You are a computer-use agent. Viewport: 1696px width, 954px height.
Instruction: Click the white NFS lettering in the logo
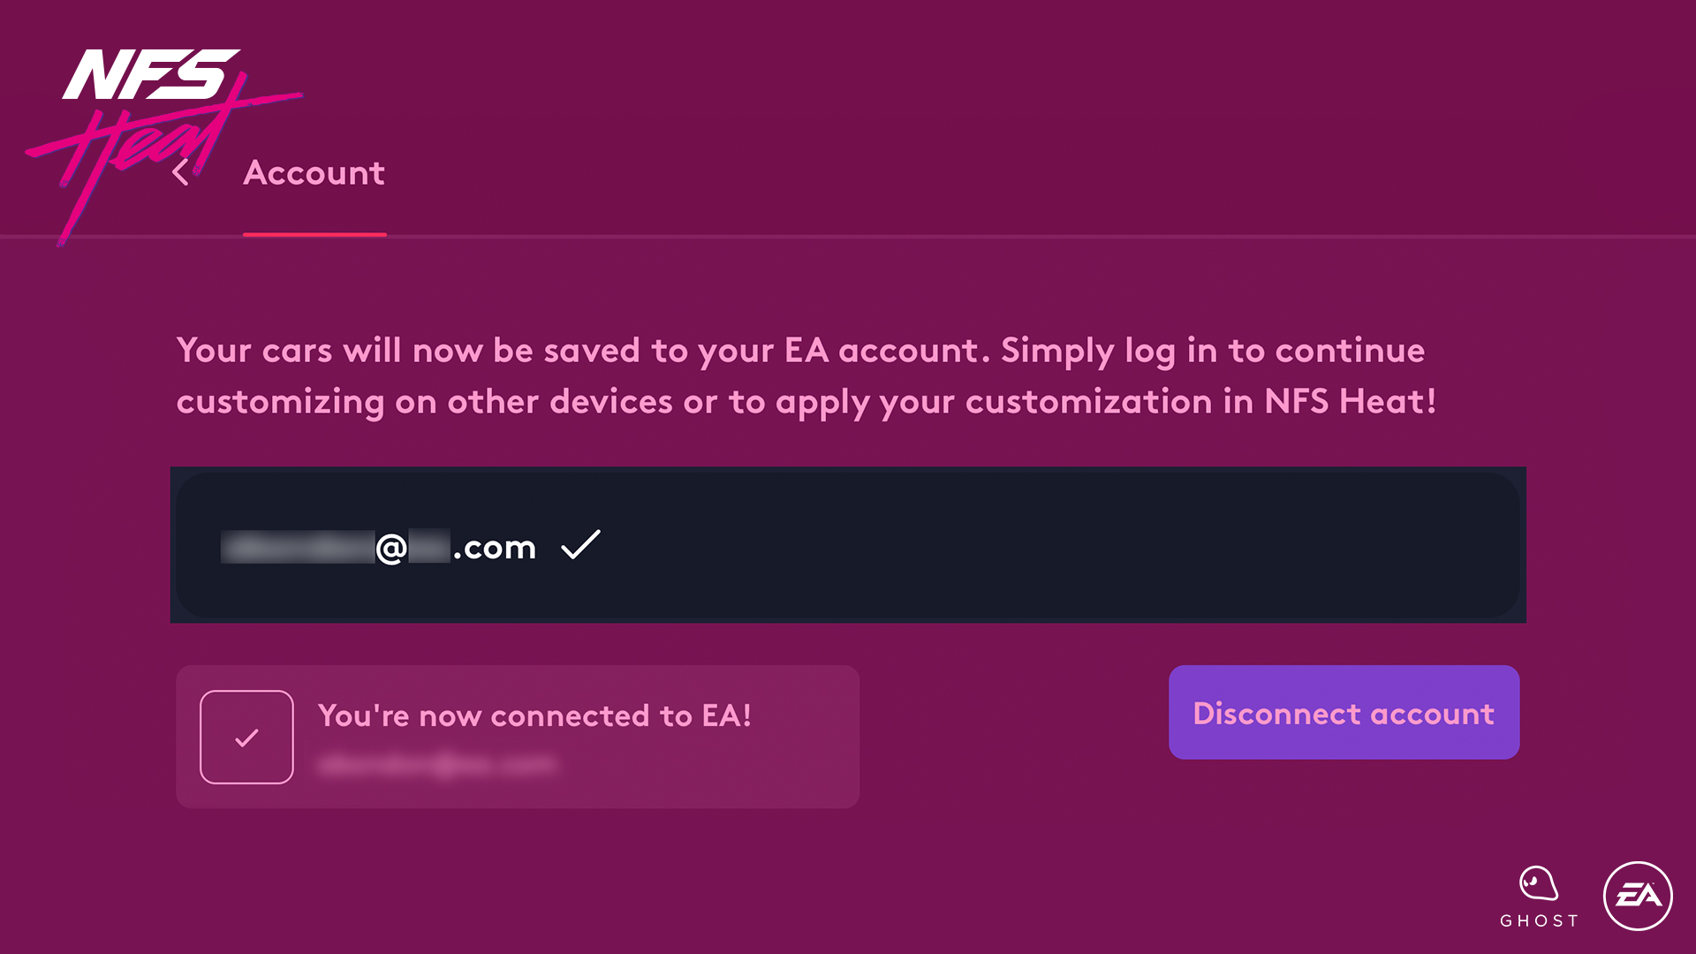[150, 75]
